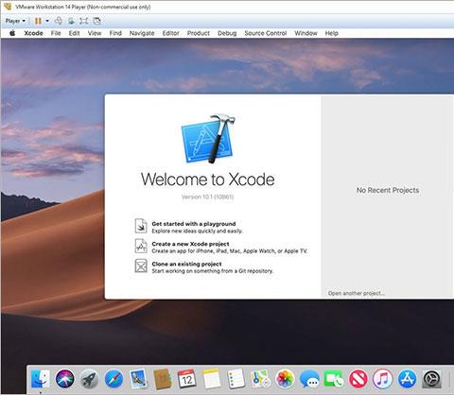Image resolution: width=454 pixels, height=395 pixels.
Task: Open the red News icon in dock
Action: (358, 379)
